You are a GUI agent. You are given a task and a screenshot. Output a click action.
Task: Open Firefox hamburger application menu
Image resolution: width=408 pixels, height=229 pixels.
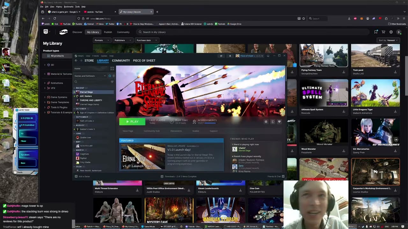coord(404,18)
